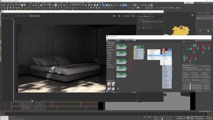Image resolution: width=213 pixels, height=120 pixels.
Task: Click undo arrow in frame buffer layers toolbar
Action: click(153, 16)
